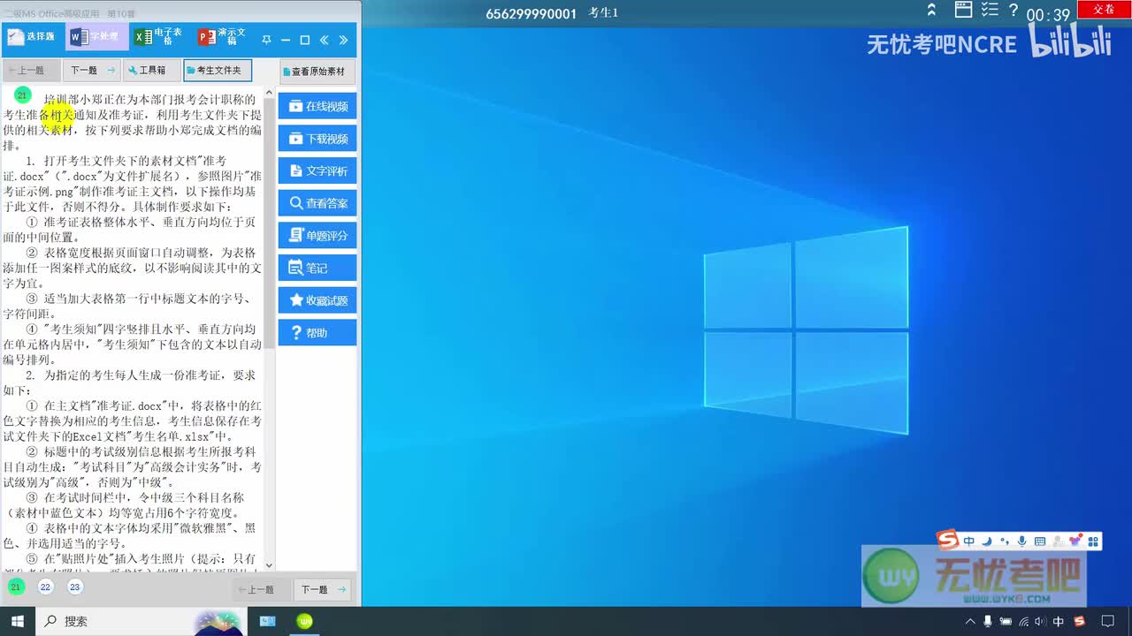This screenshot has height=636, width=1132.
Task: Open the soft keyboard icon on Sogou bar
Action: pyautogui.click(x=1040, y=541)
